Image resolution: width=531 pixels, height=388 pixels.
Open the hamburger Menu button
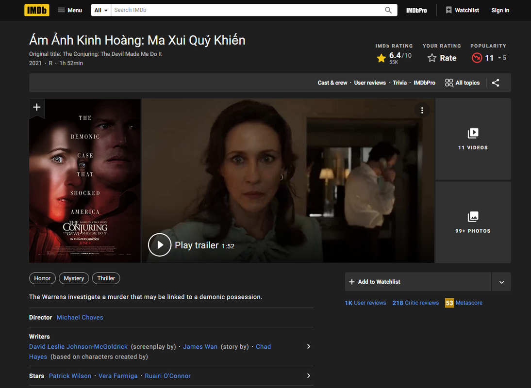coord(70,10)
